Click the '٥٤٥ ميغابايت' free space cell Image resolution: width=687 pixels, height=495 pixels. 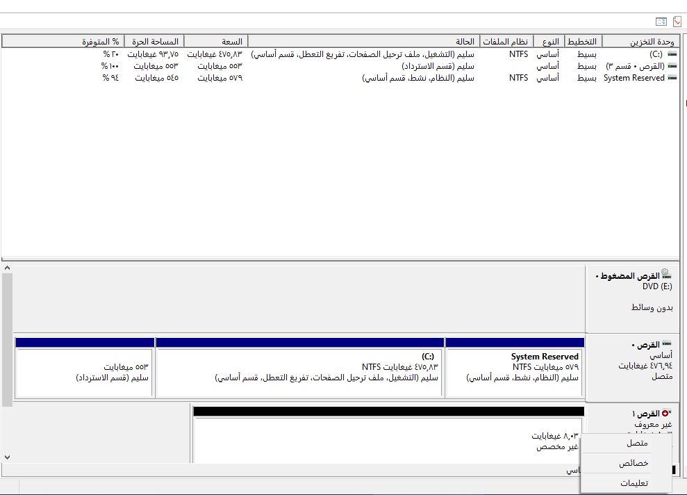click(x=157, y=78)
